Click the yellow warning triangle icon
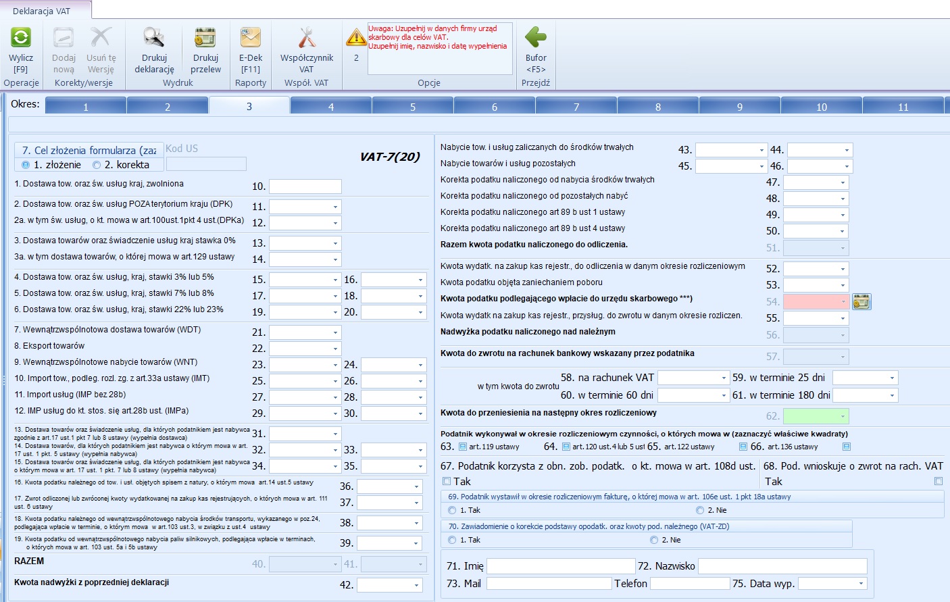This screenshot has height=602, width=950. pyautogui.click(x=356, y=37)
